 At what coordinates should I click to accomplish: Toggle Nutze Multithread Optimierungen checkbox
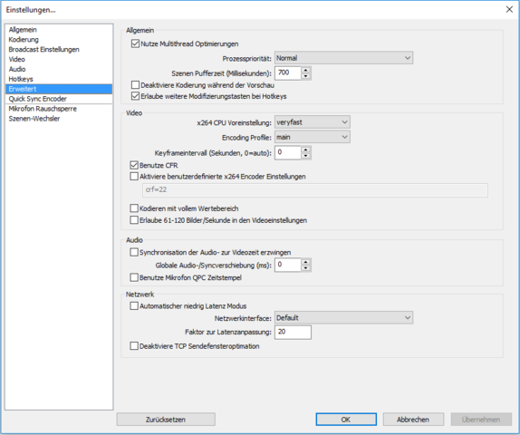(x=135, y=43)
